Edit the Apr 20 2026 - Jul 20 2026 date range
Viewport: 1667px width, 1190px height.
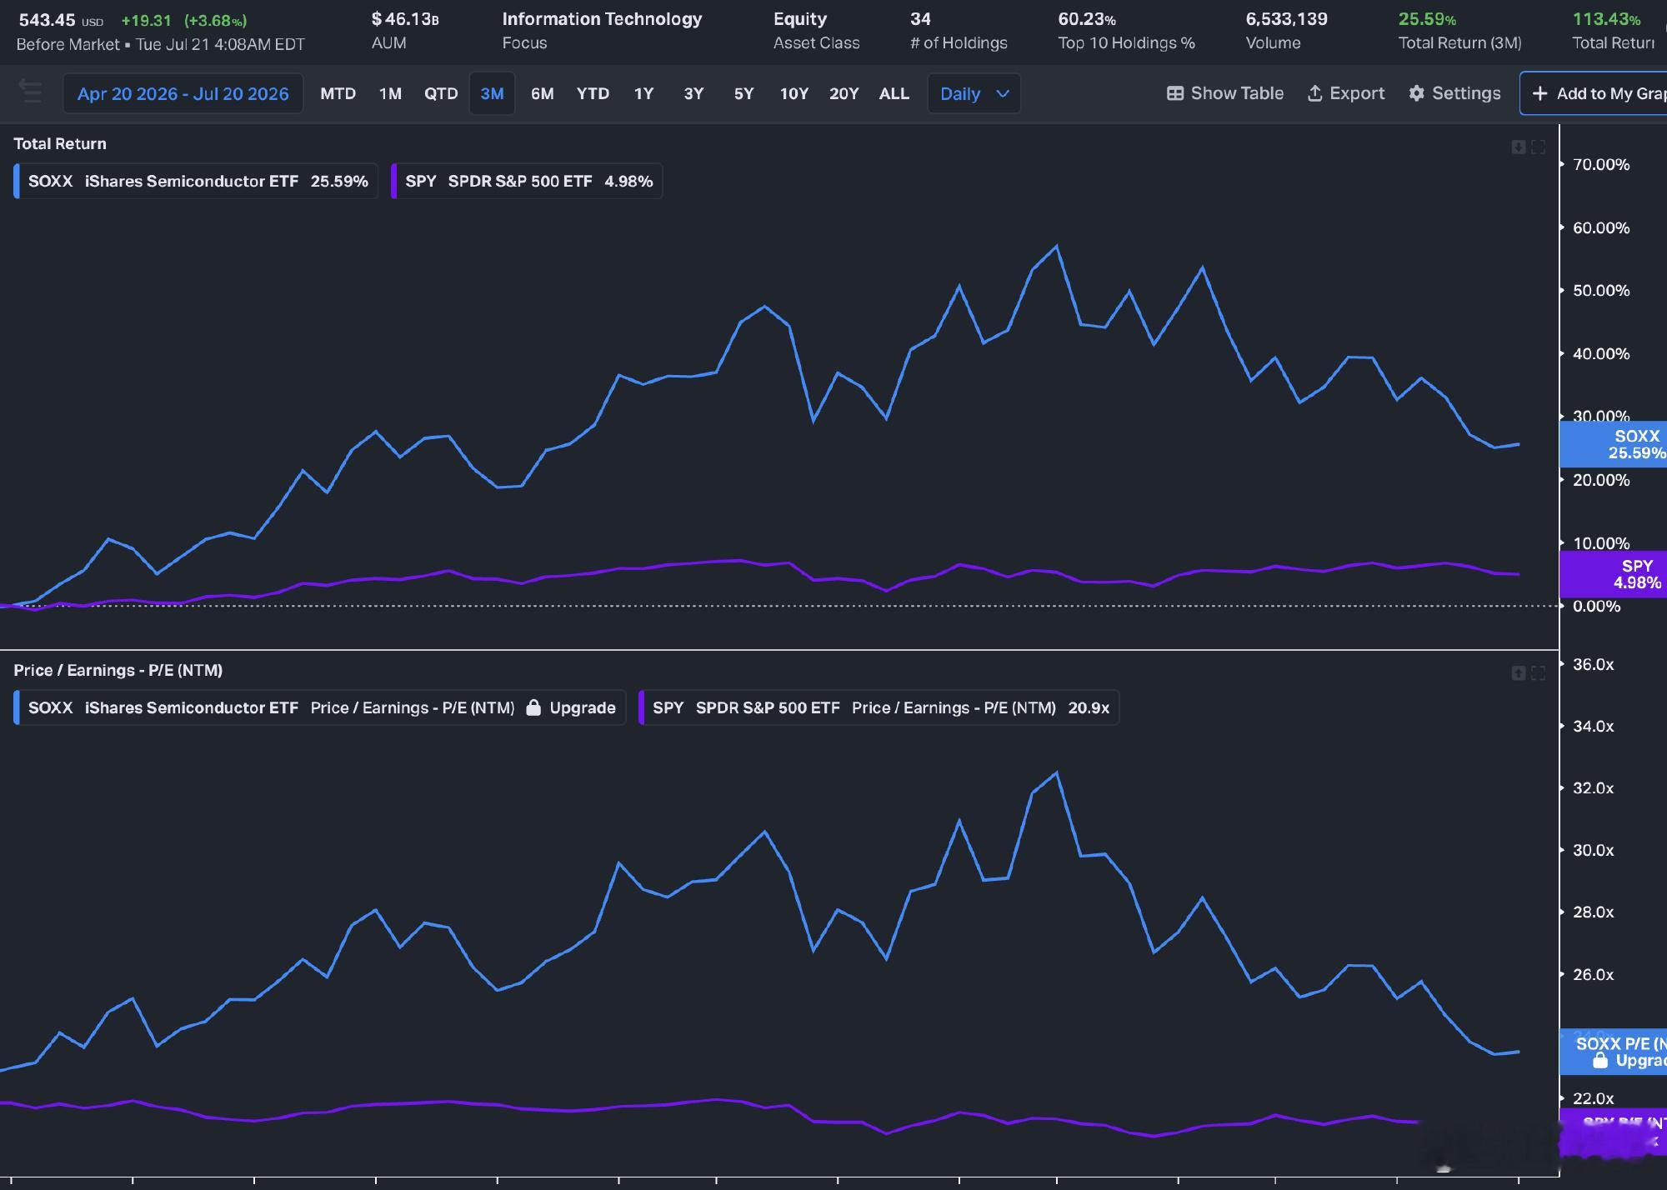(183, 93)
